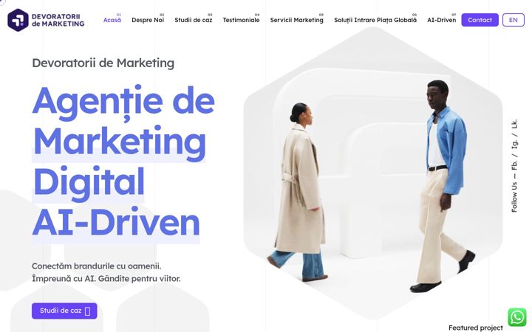The width and height of the screenshot is (532, 332).
Task: Open Despre Noi page
Action: pyautogui.click(x=148, y=20)
